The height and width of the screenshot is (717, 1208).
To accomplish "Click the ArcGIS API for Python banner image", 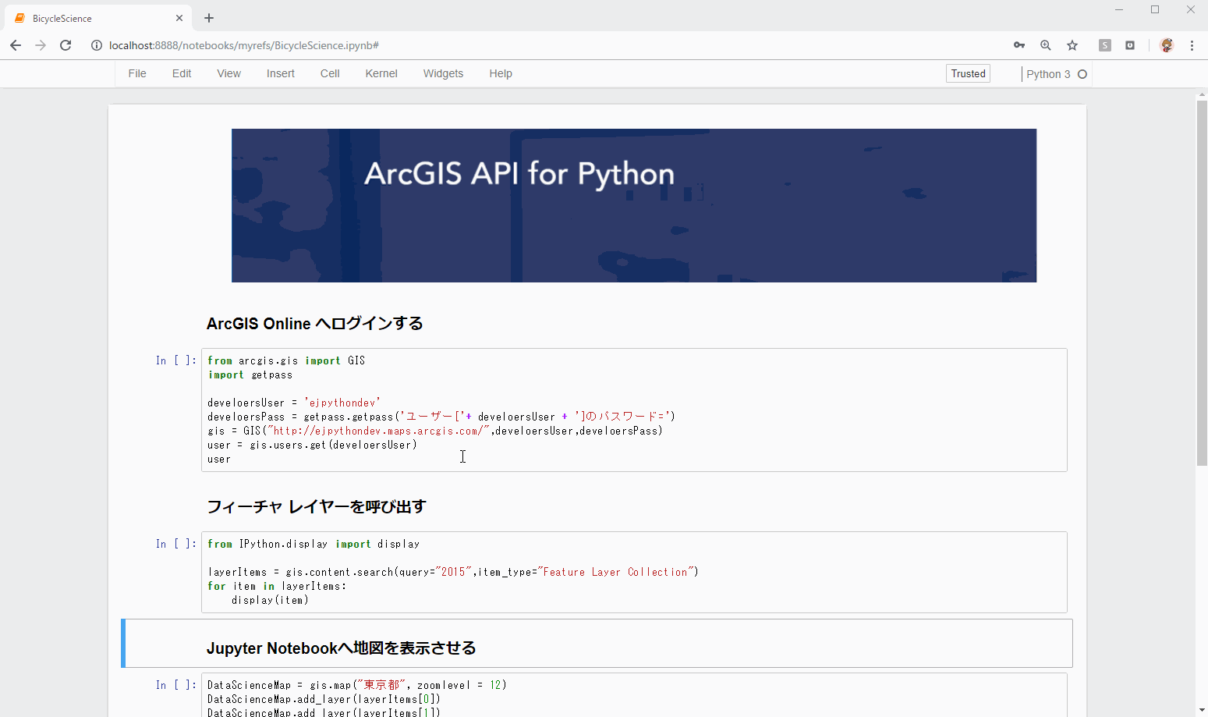I will (x=634, y=205).
